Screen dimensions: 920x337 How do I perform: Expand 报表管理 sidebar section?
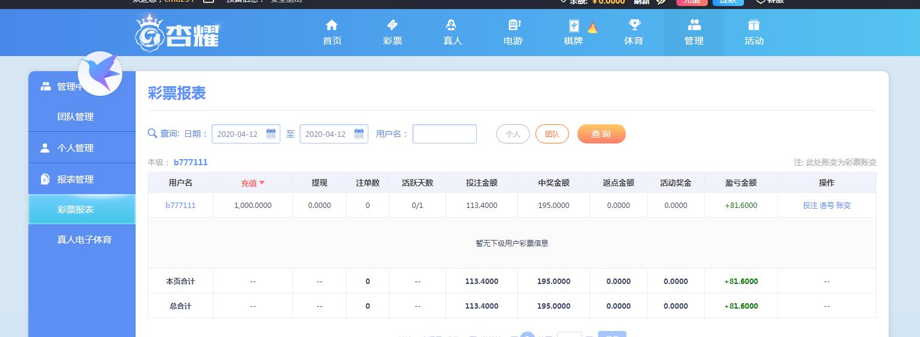[x=82, y=179]
